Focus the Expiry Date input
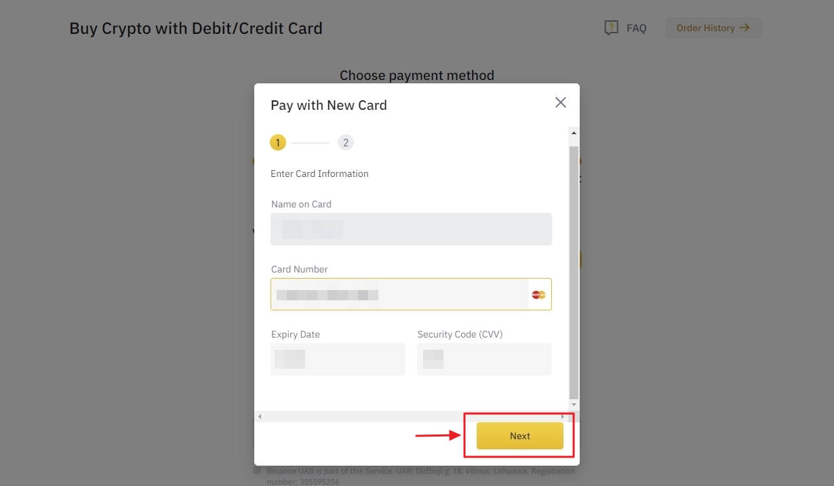 pos(338,359)
